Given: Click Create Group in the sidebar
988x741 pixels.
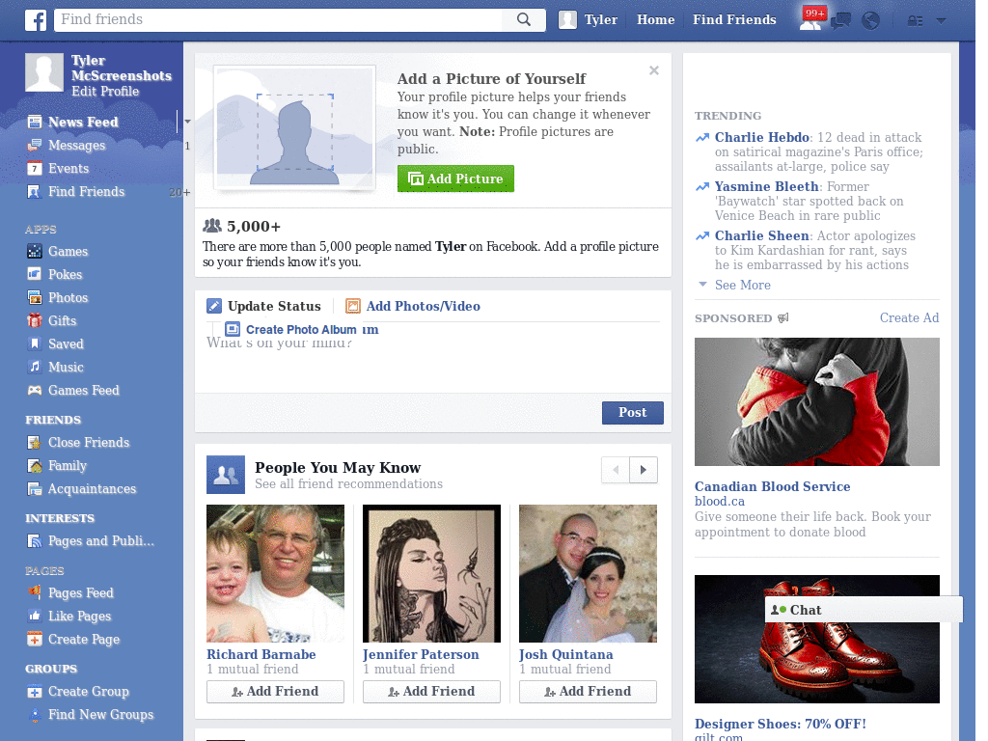Looking at the screenshot, I should (88, 692).
